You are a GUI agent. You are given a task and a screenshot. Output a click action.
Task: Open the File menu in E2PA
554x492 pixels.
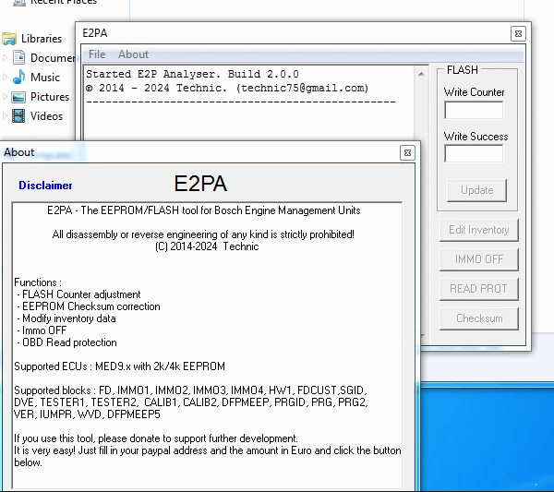click(x=96, y=54)
